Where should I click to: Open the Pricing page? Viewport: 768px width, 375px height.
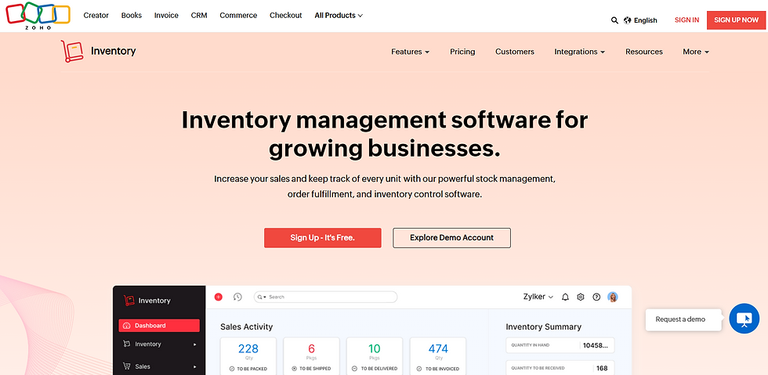tap(462, 52)
